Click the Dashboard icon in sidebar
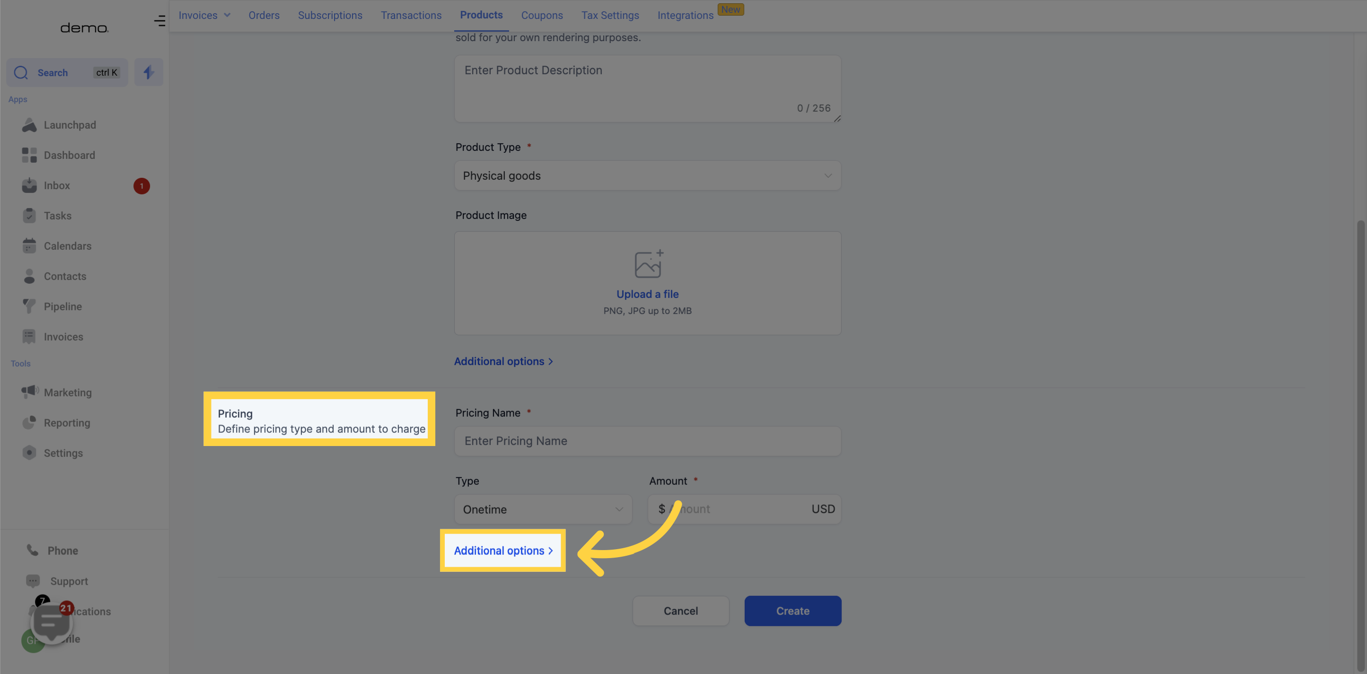Image resolution: width=1367 pixels, height=674 pixels. tap(29, 155)
